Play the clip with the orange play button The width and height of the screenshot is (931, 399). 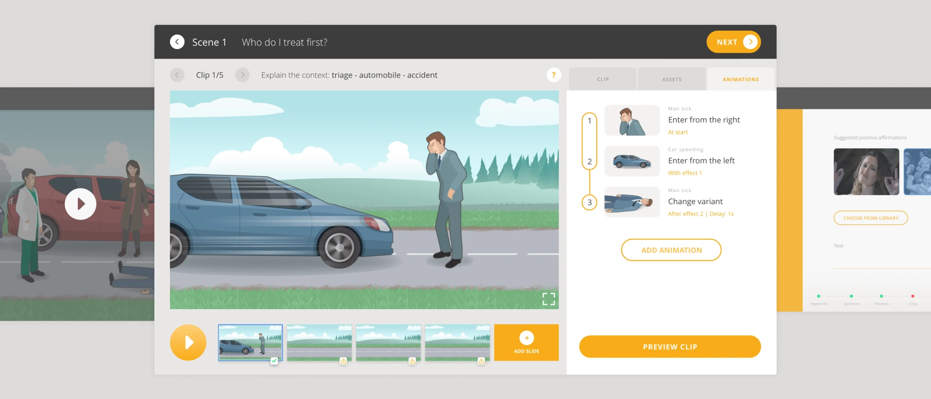(x=188, y=342)
